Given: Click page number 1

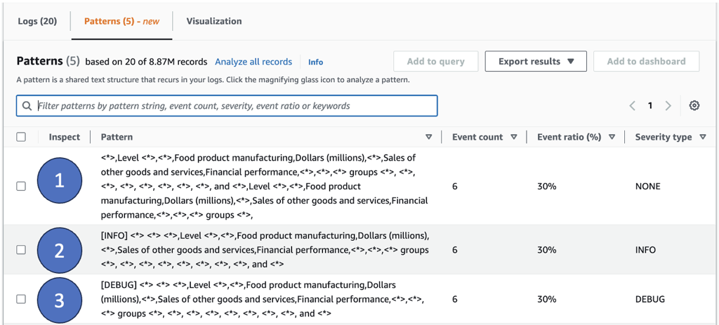Looking at the screenshot, I should [x=649, y=106].
